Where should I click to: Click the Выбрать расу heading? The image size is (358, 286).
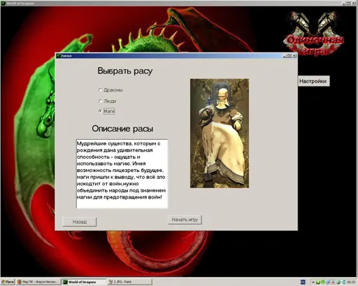pos(125,71)
